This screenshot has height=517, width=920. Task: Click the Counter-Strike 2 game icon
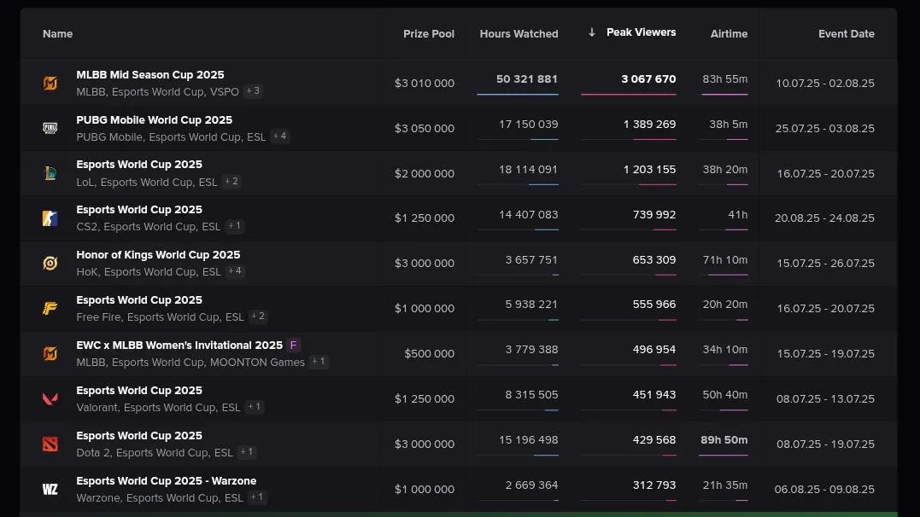[50, 218]
